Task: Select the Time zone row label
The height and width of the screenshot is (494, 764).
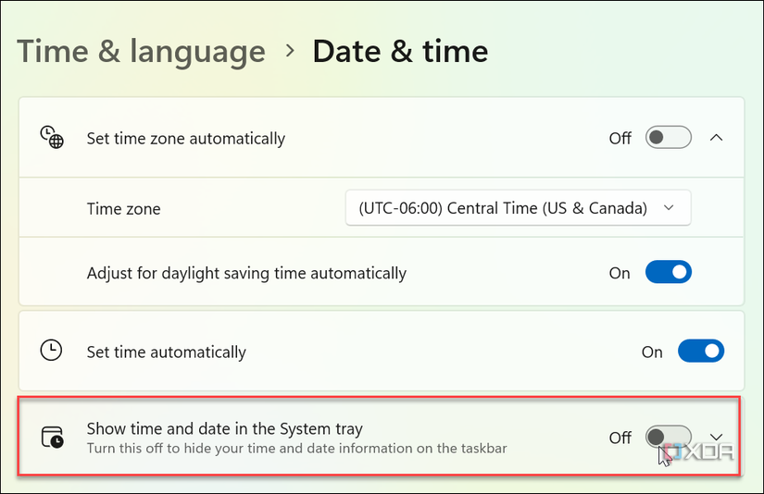Action: tap(123, 209)
